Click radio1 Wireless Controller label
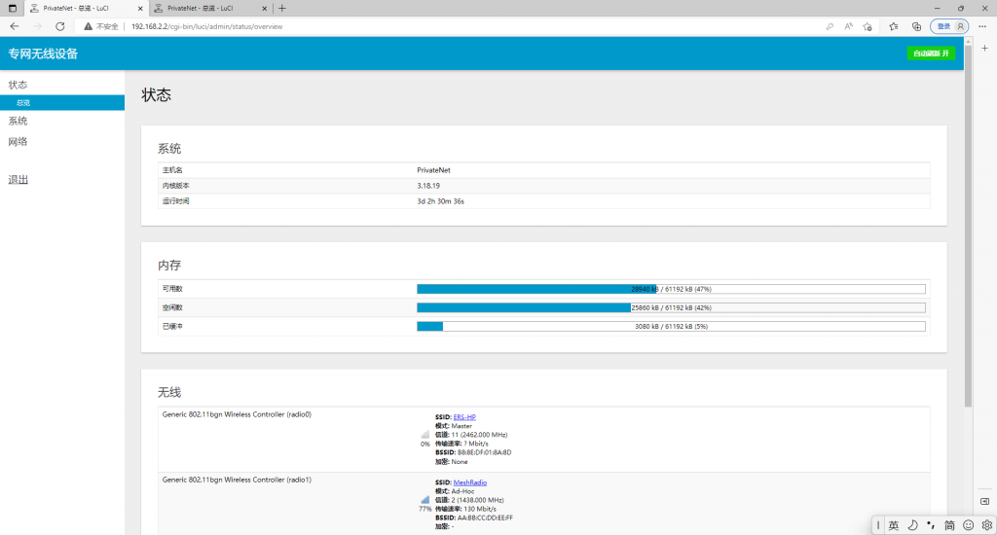 coord(237,480)
